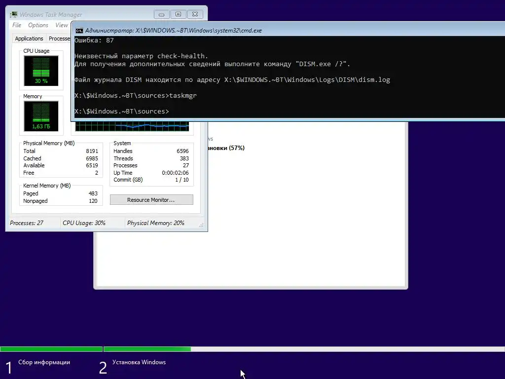505x379 pixels.
Task: Click the Available memory value 6519
Action: pos(92,165)
